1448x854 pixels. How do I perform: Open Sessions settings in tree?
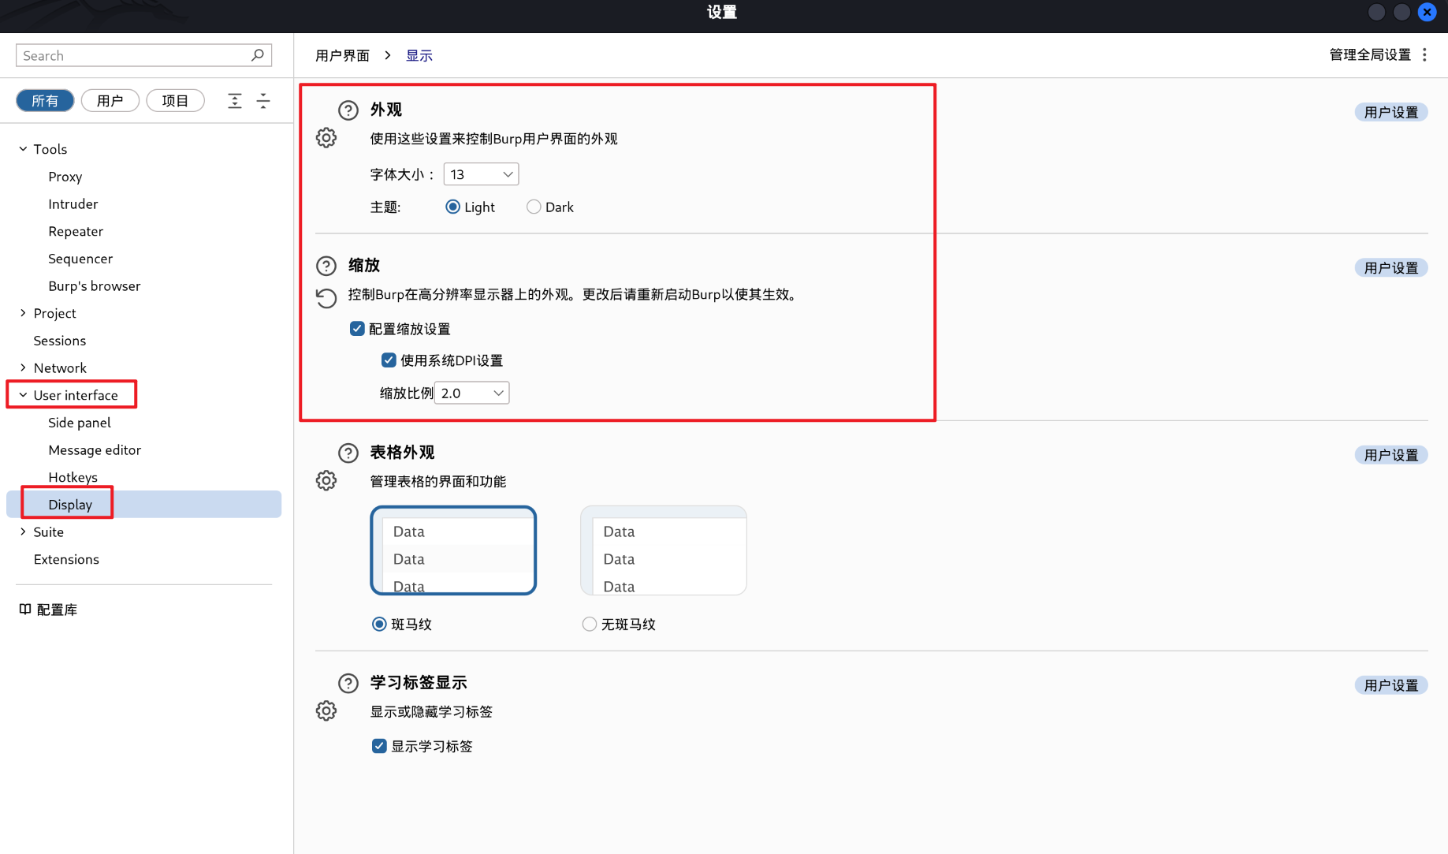[x=60, y=341]
